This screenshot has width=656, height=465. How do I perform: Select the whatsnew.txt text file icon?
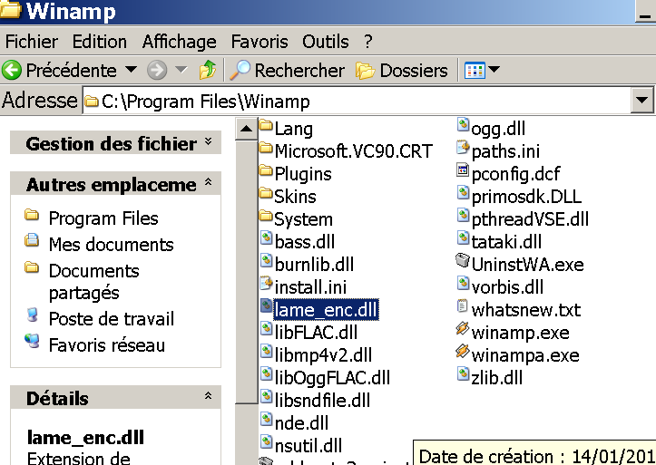coord(463,305)
